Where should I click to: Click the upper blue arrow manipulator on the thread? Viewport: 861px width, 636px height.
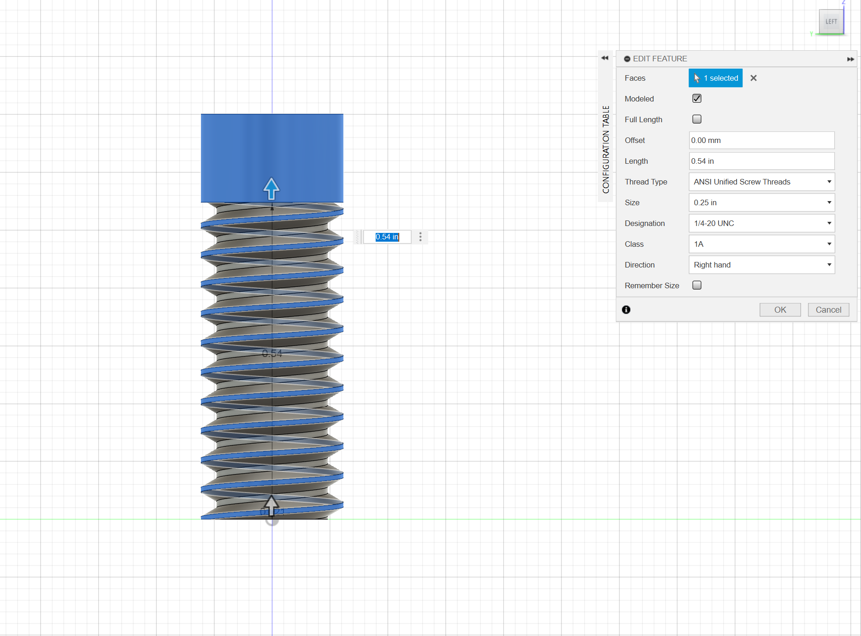(271, 189)
